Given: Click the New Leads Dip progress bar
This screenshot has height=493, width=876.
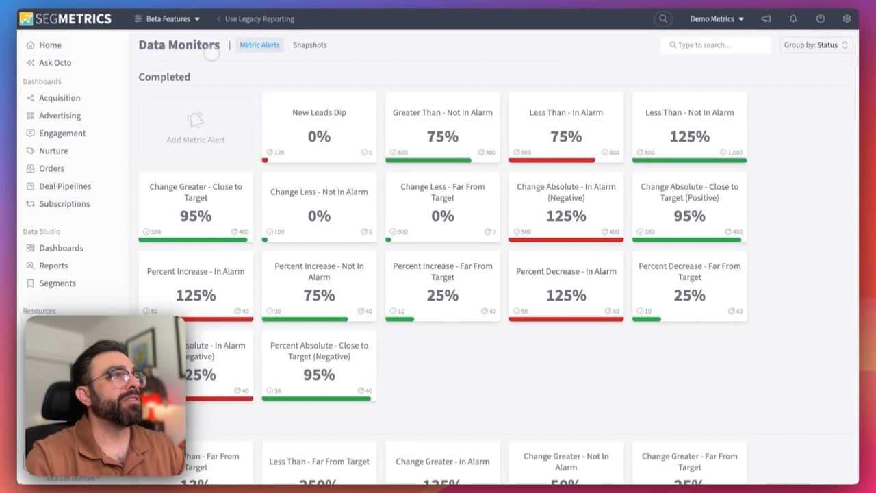Looking at the screenshot, I should (319, 160).
